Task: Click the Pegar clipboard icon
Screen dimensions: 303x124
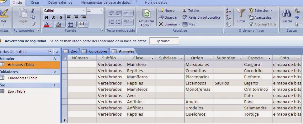Action: pyautogui.click(x=23, y=13)
